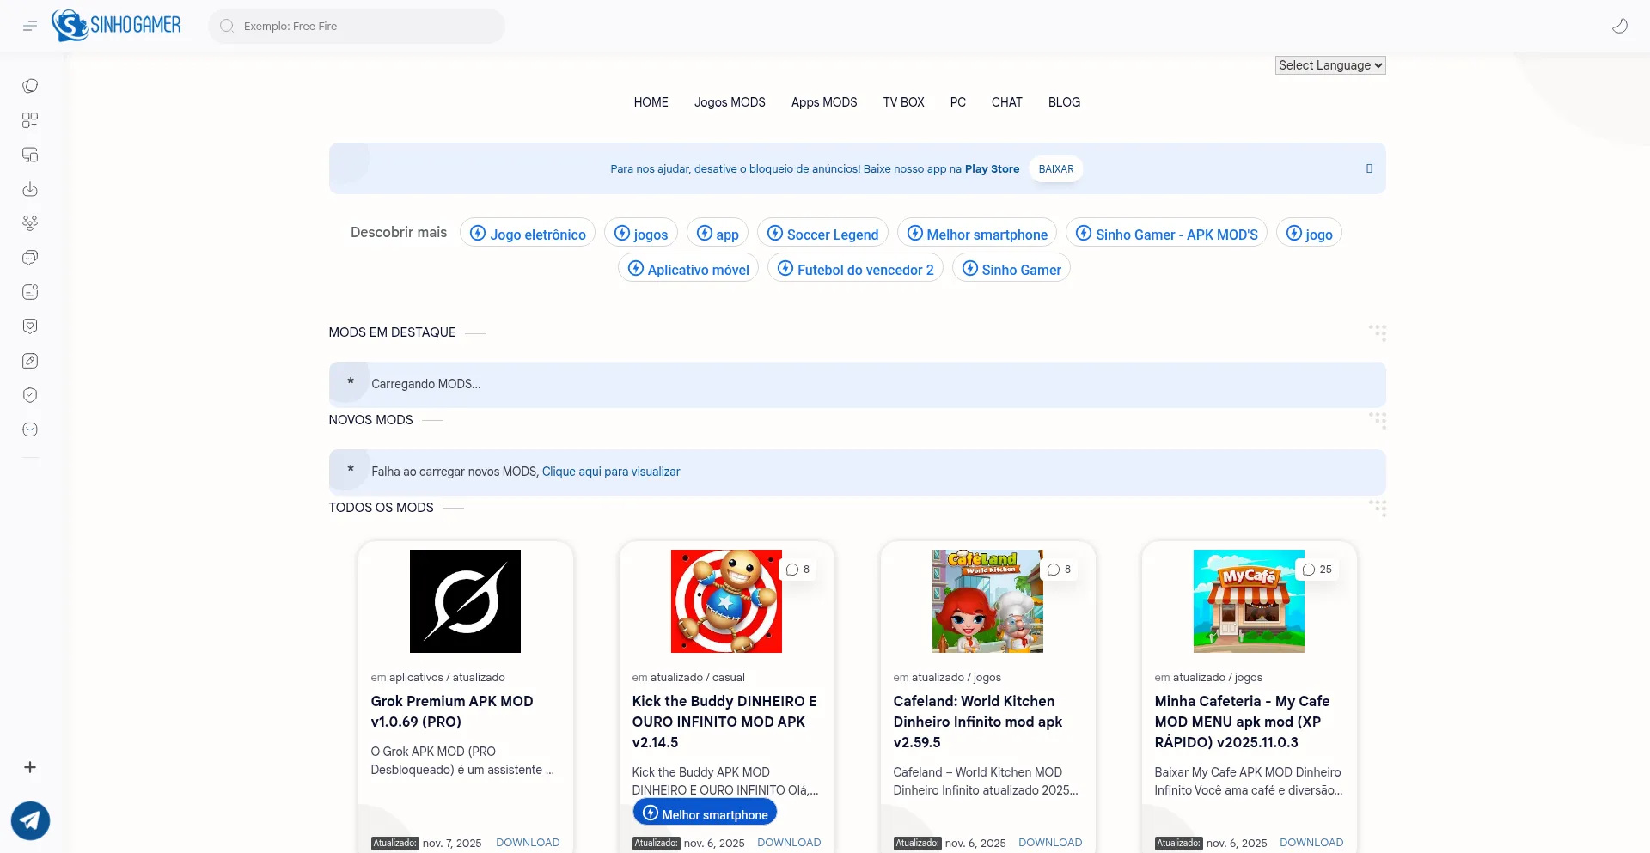Click the chat bubbles sidebar icon
This screenshot has width=1650, height=853.
(30, 258)
